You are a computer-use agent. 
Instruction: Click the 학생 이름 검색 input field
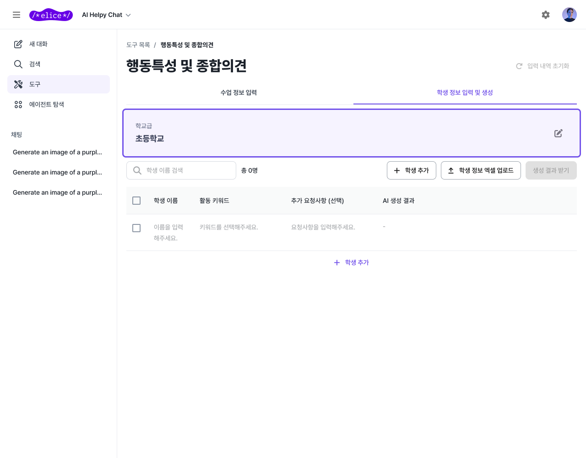[188, 170]
